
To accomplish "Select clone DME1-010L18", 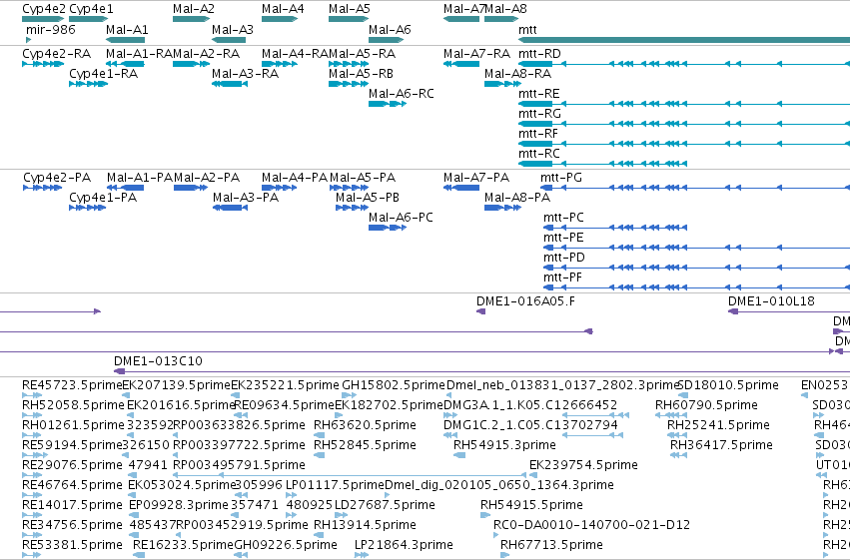I will pyautogui.click(x=789, y=311).
